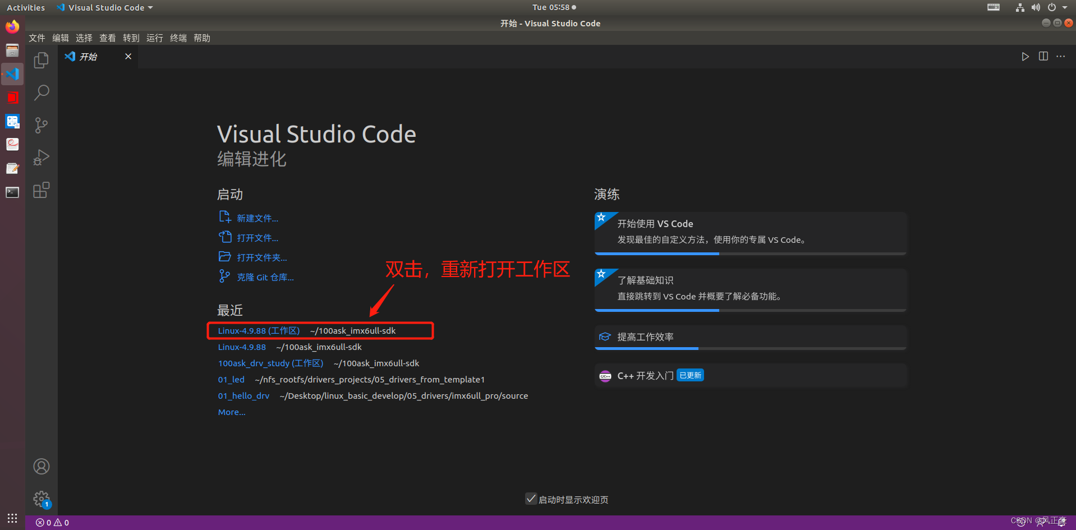
Task: Uncheck 启动时显示欢迎页
Action: tap(531, 498)
